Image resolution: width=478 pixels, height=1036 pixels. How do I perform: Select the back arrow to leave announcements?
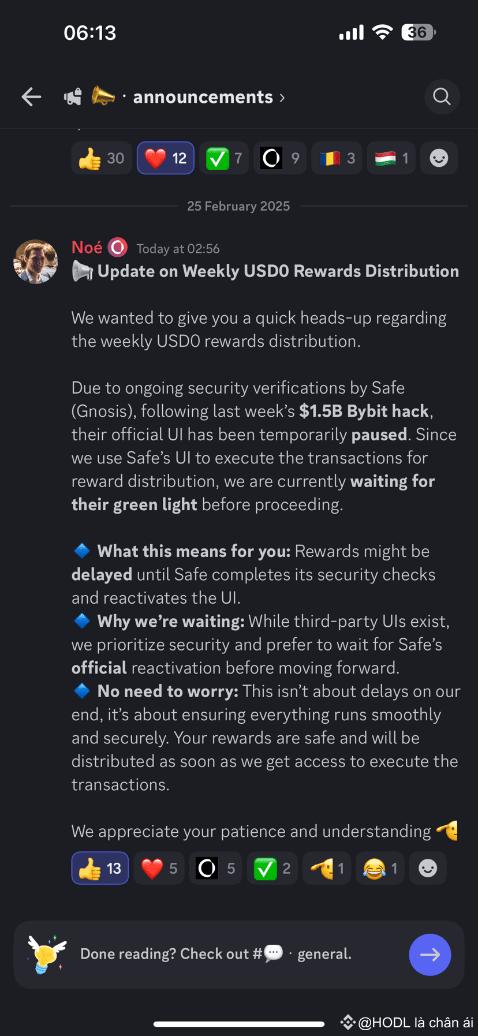[31, 96]
